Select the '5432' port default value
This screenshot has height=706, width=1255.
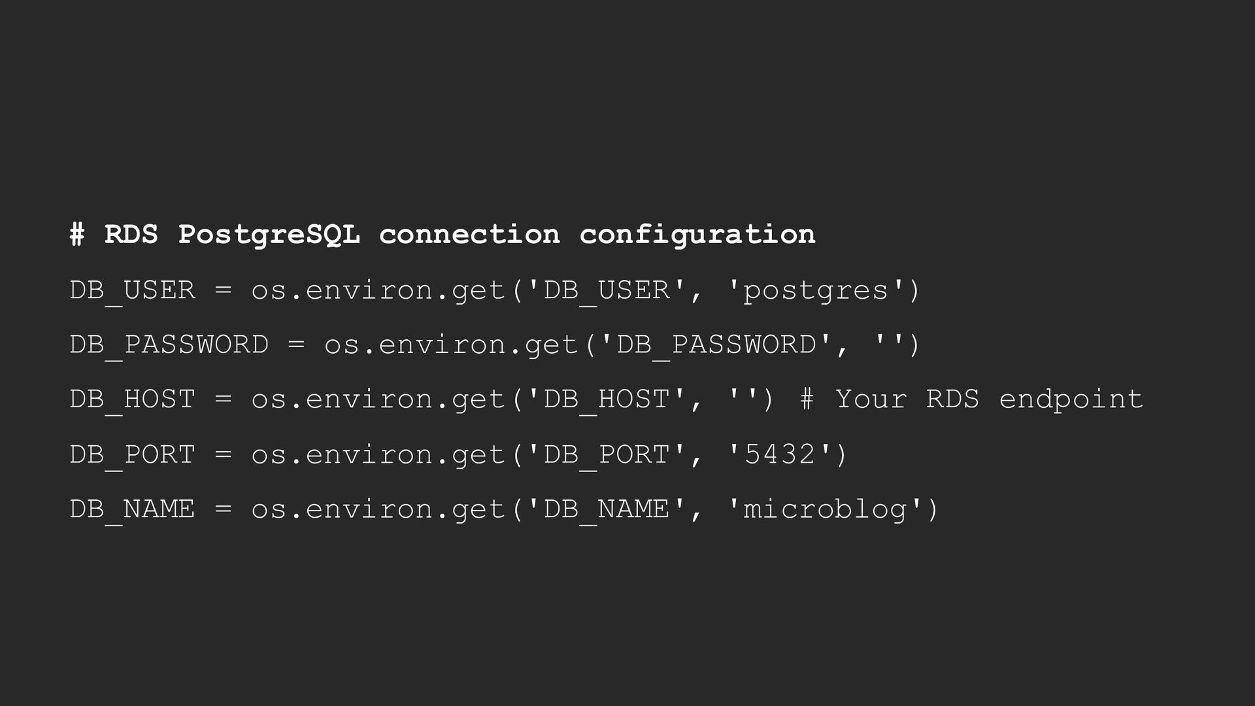pyautogui.click(x=780, y=455)
